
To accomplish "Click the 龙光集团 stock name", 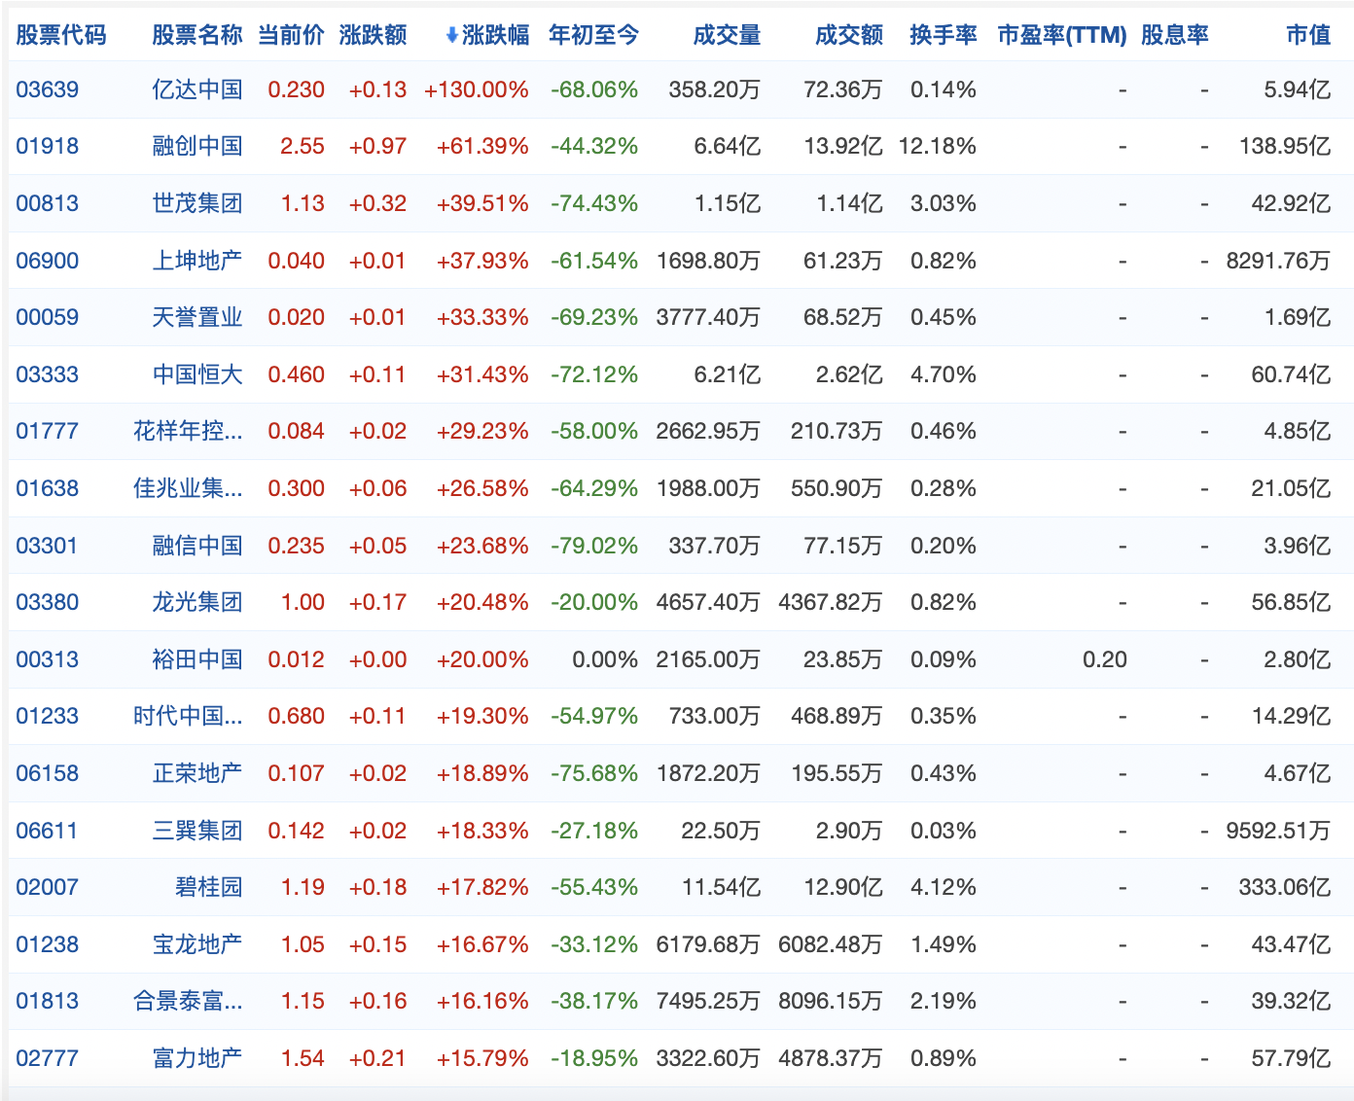I will coord(197,602).
